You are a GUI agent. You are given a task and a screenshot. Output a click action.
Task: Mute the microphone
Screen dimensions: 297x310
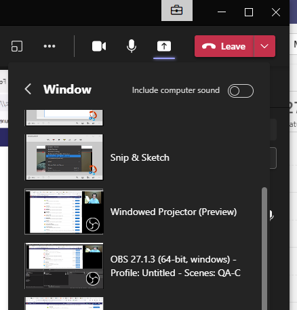132,46
